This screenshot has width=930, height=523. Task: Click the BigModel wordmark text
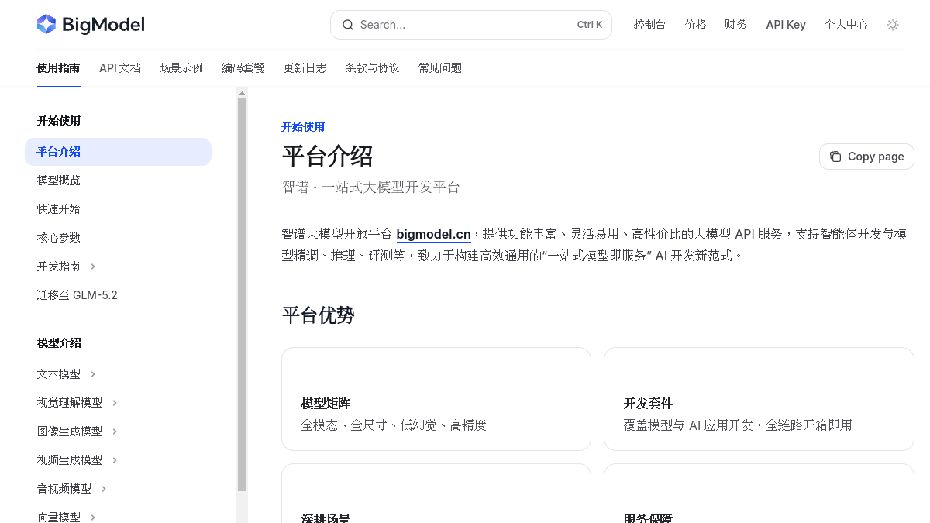coord(103,25)
